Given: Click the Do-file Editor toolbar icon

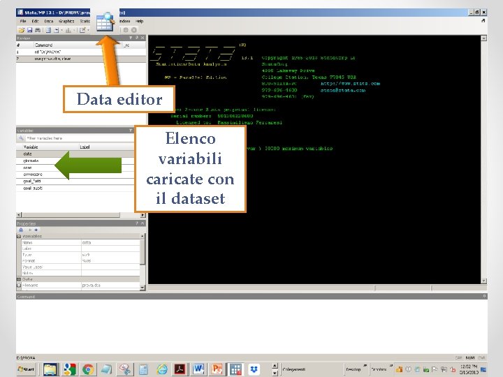Looking at the screenshot, I should [82, 30].
